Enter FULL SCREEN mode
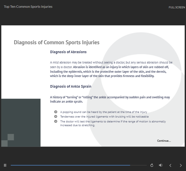 pyautogui.click(x=177, y=7)
